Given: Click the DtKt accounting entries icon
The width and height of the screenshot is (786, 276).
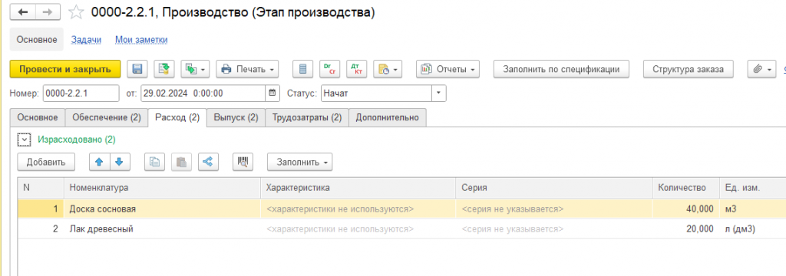Looking at the screenshot, I should coord(356,69).
